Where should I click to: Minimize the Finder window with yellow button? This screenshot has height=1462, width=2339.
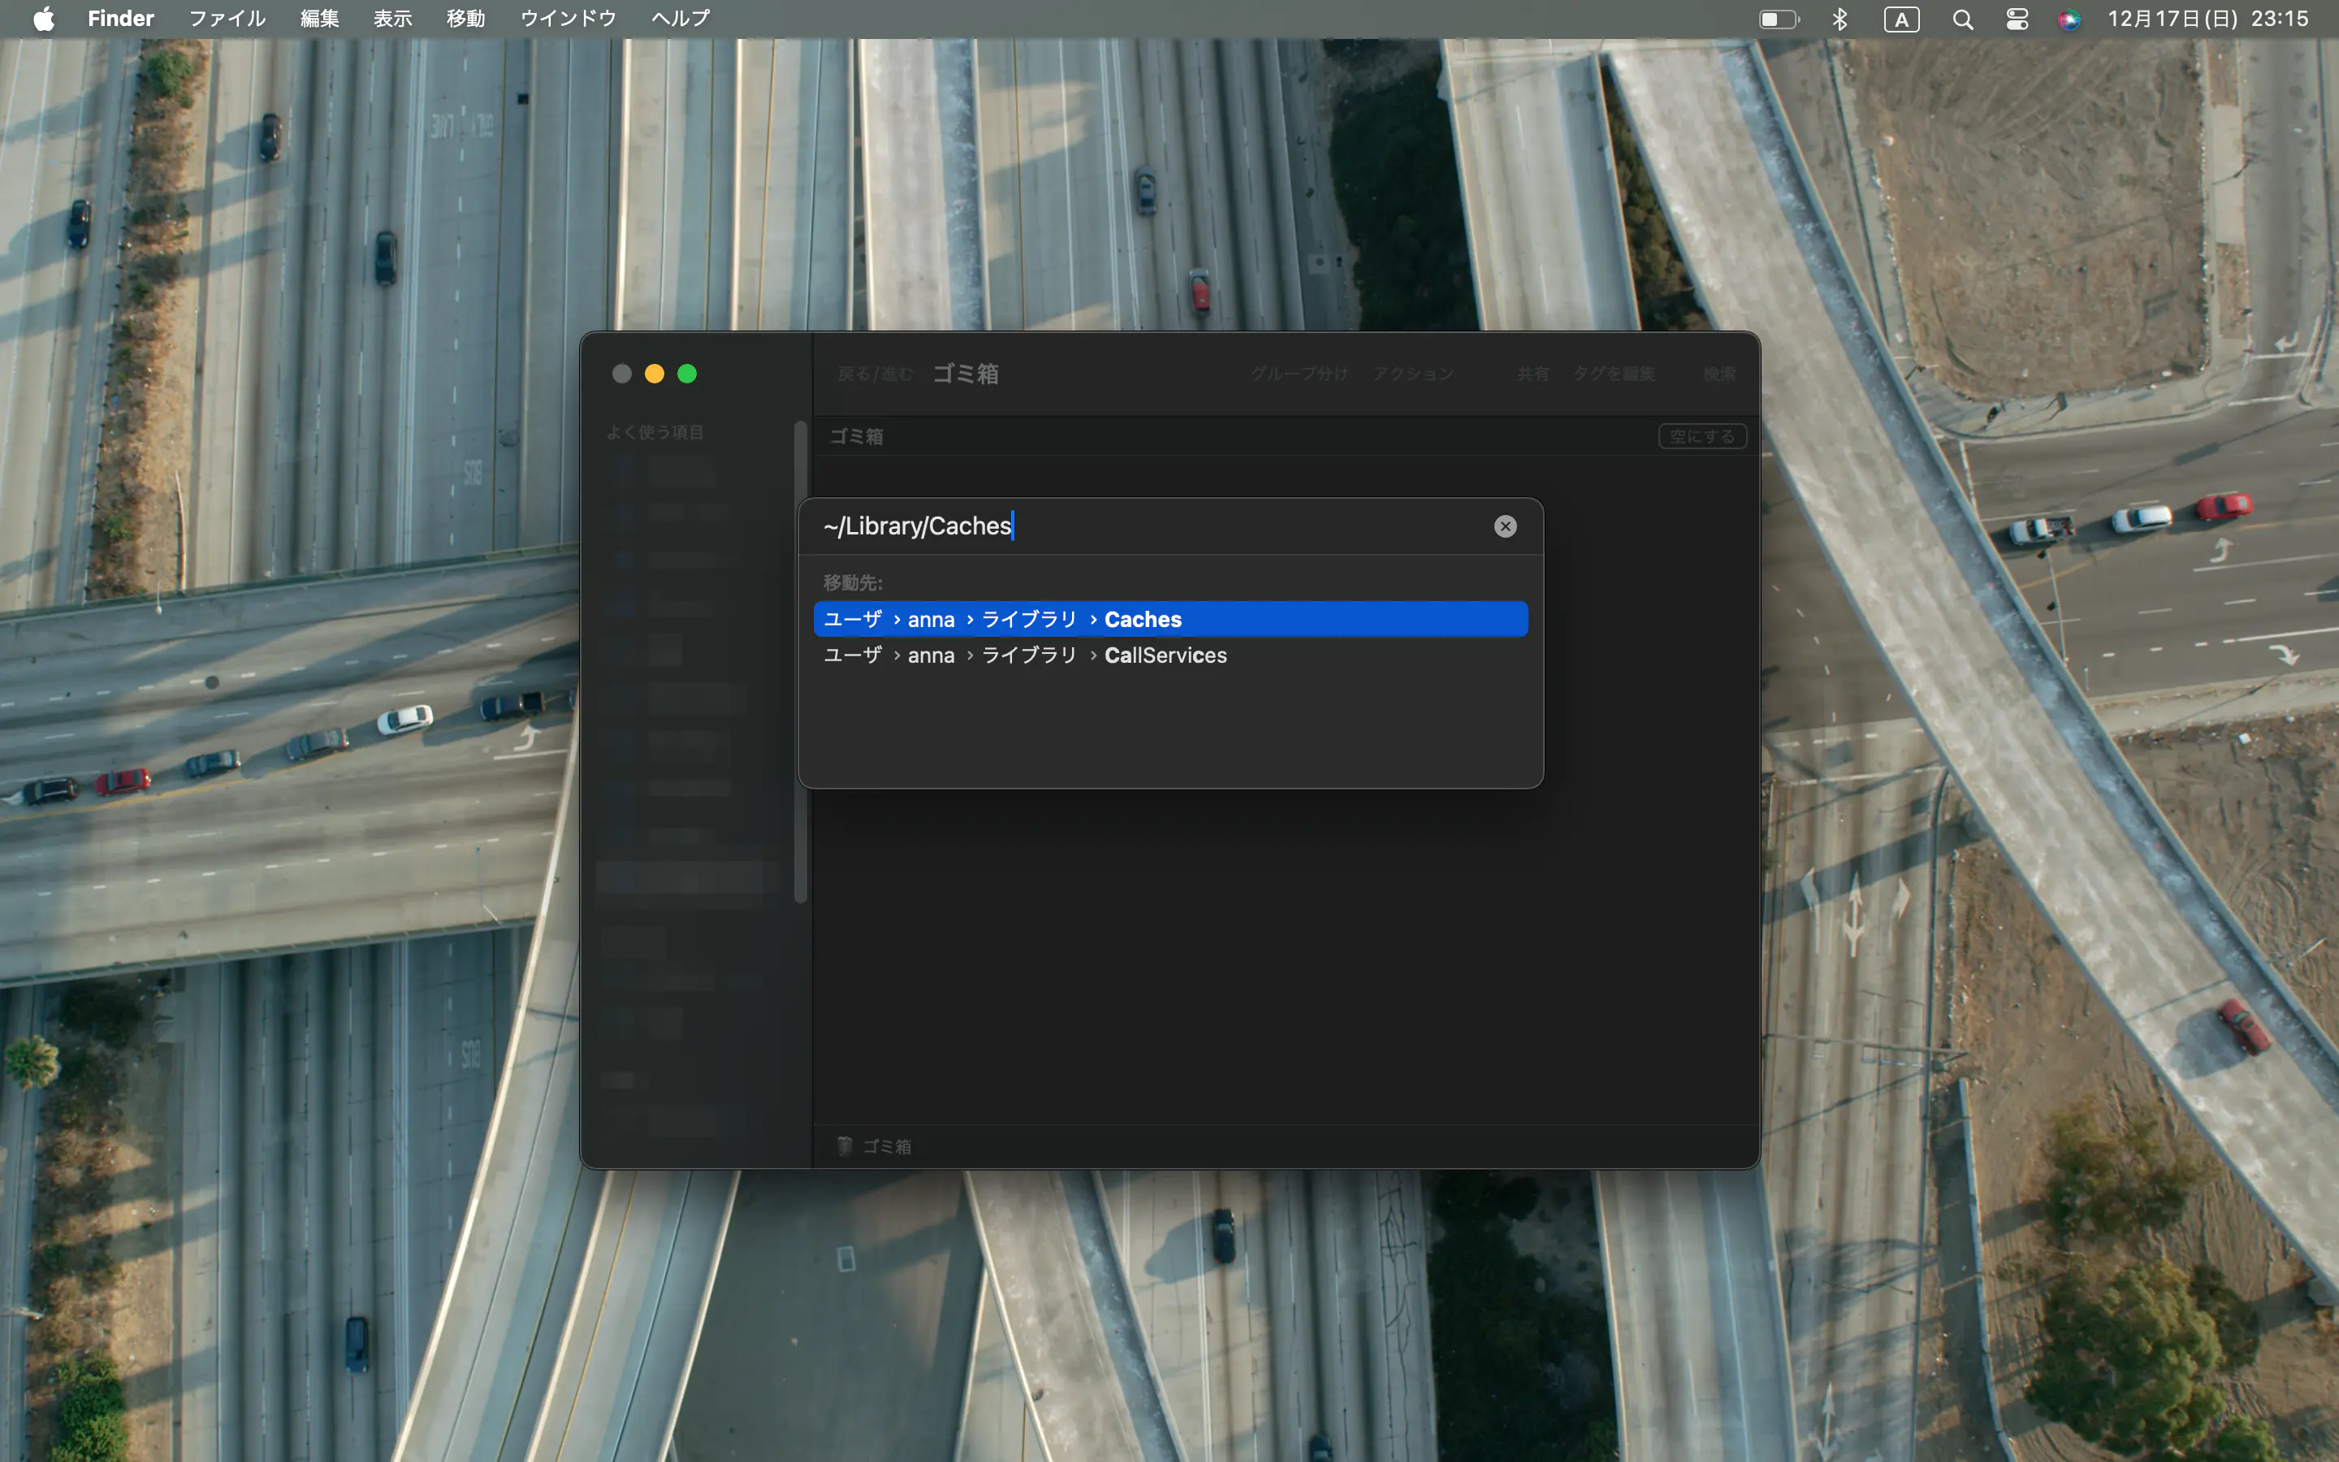coord(655,374)
